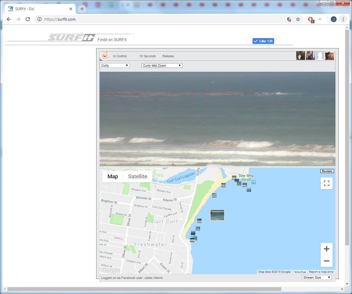Click the horizontal page scrollbar
Screen dimensions: 352x294
(x=144, y=289)
